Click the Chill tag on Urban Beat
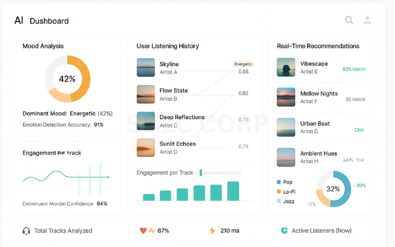The height and width of the screenshot is (247, 395). pyautogui.click(x=359, y=130)
